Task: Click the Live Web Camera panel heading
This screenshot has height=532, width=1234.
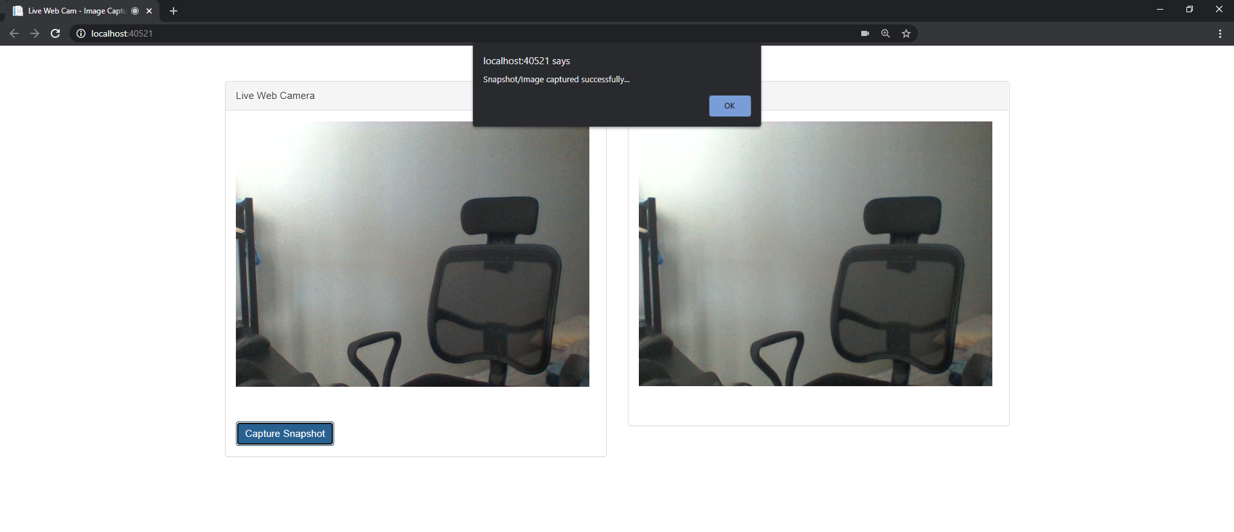Action: [x=275, y=96]
